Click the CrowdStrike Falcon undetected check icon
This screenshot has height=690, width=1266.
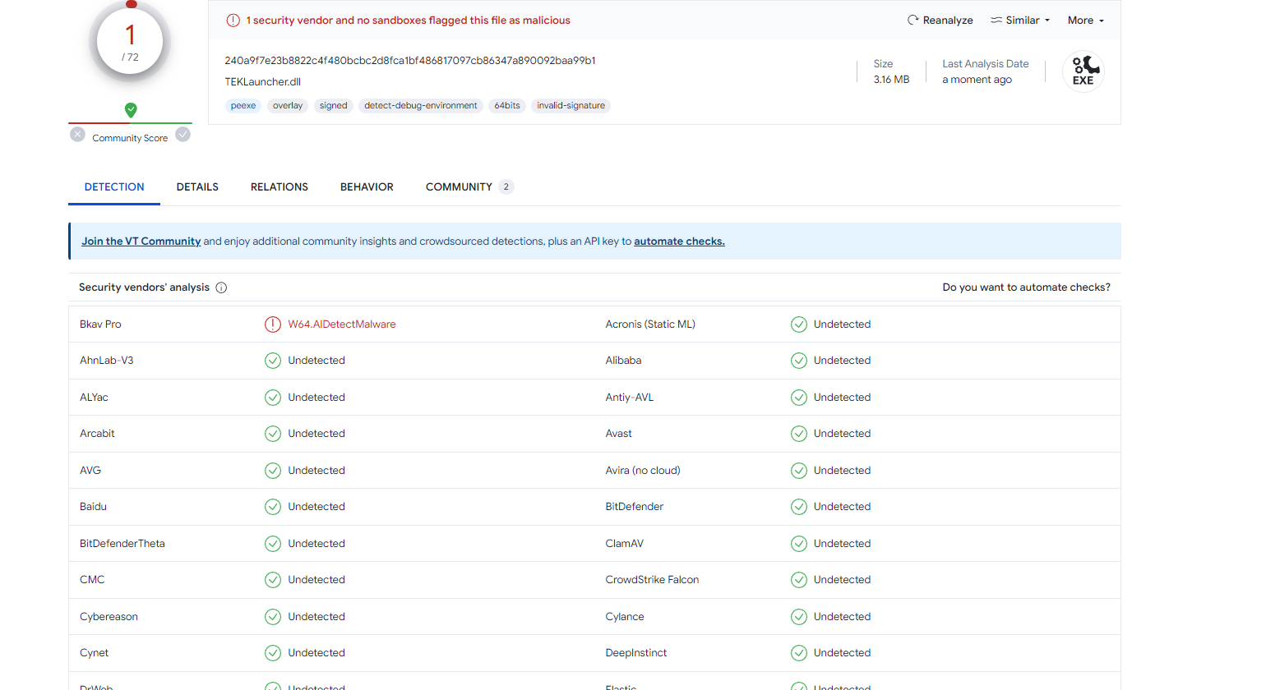click(799, 580)
